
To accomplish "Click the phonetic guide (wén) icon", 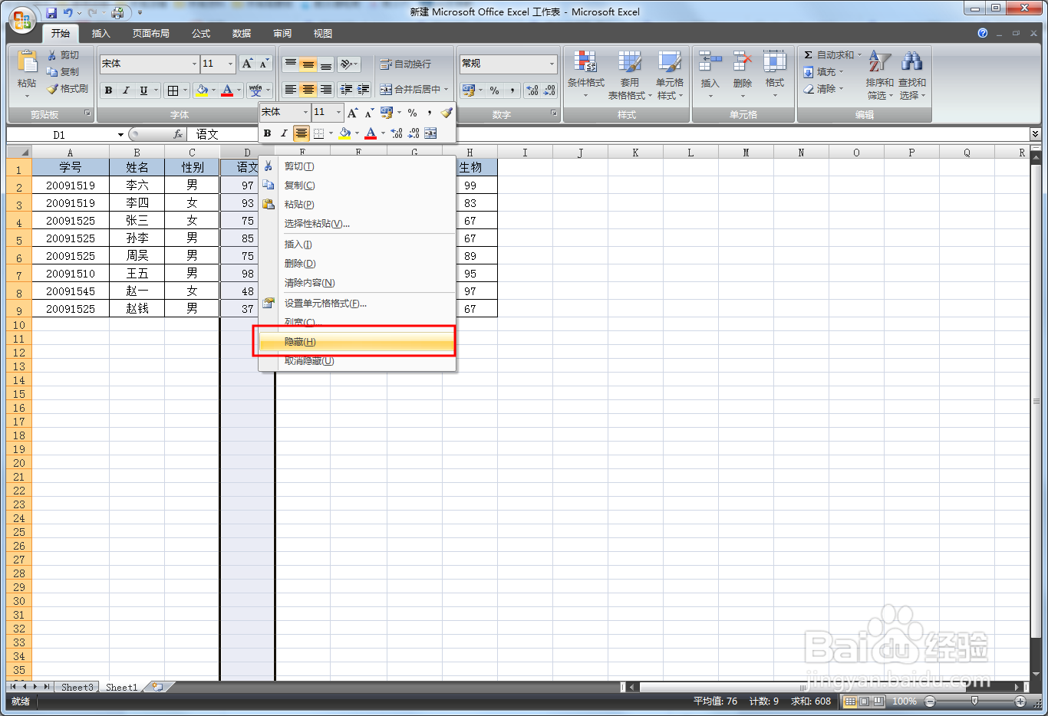I will (x=255, y=90).
